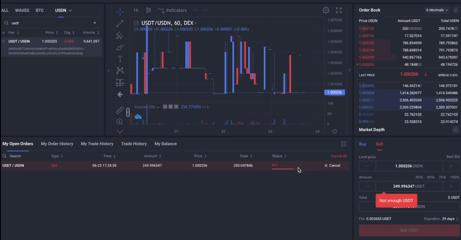Set amount to 50% of balance

(431, 177)
